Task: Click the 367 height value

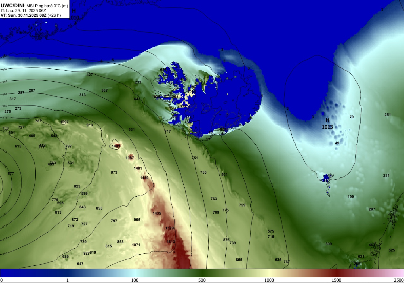Action: pyautogui.click(x=104, y=90)
